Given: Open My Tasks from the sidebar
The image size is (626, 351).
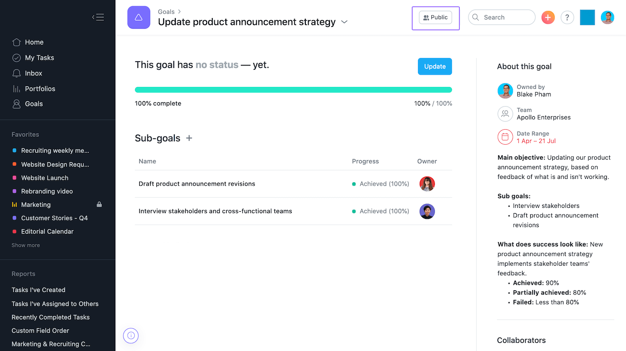Looking at the screenshot, I should click(39, 58).
